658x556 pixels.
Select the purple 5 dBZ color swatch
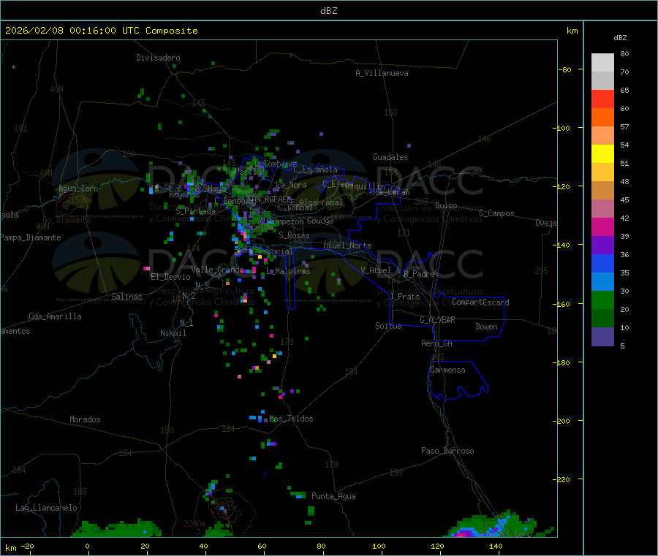click(x=602, y=337)
